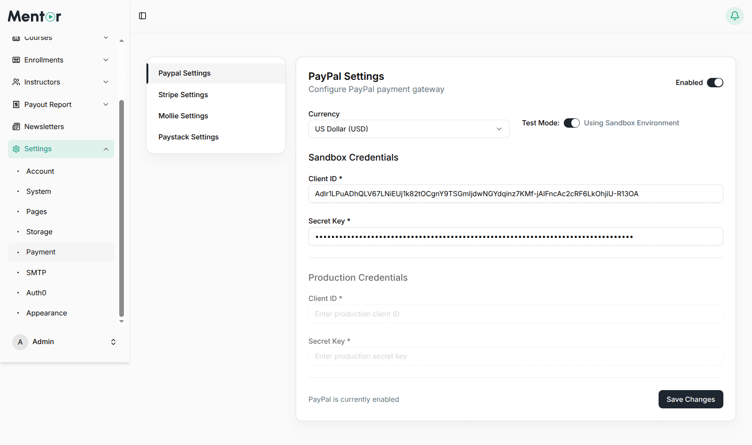The height and width of the screenshot is (445, 752).
Task: Click the Admin avatar circle
Action: pos(20,342)
